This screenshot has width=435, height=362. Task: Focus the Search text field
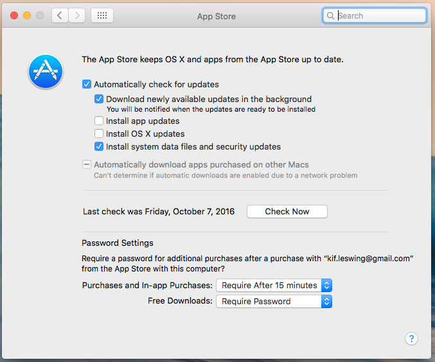[x=375, y=16]
